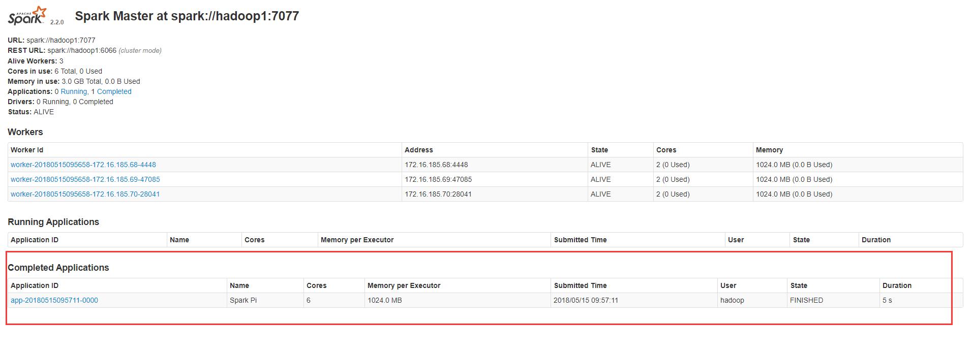Open worker-20180515095658-172.16.185.70-28041 details

coord(85,194)
